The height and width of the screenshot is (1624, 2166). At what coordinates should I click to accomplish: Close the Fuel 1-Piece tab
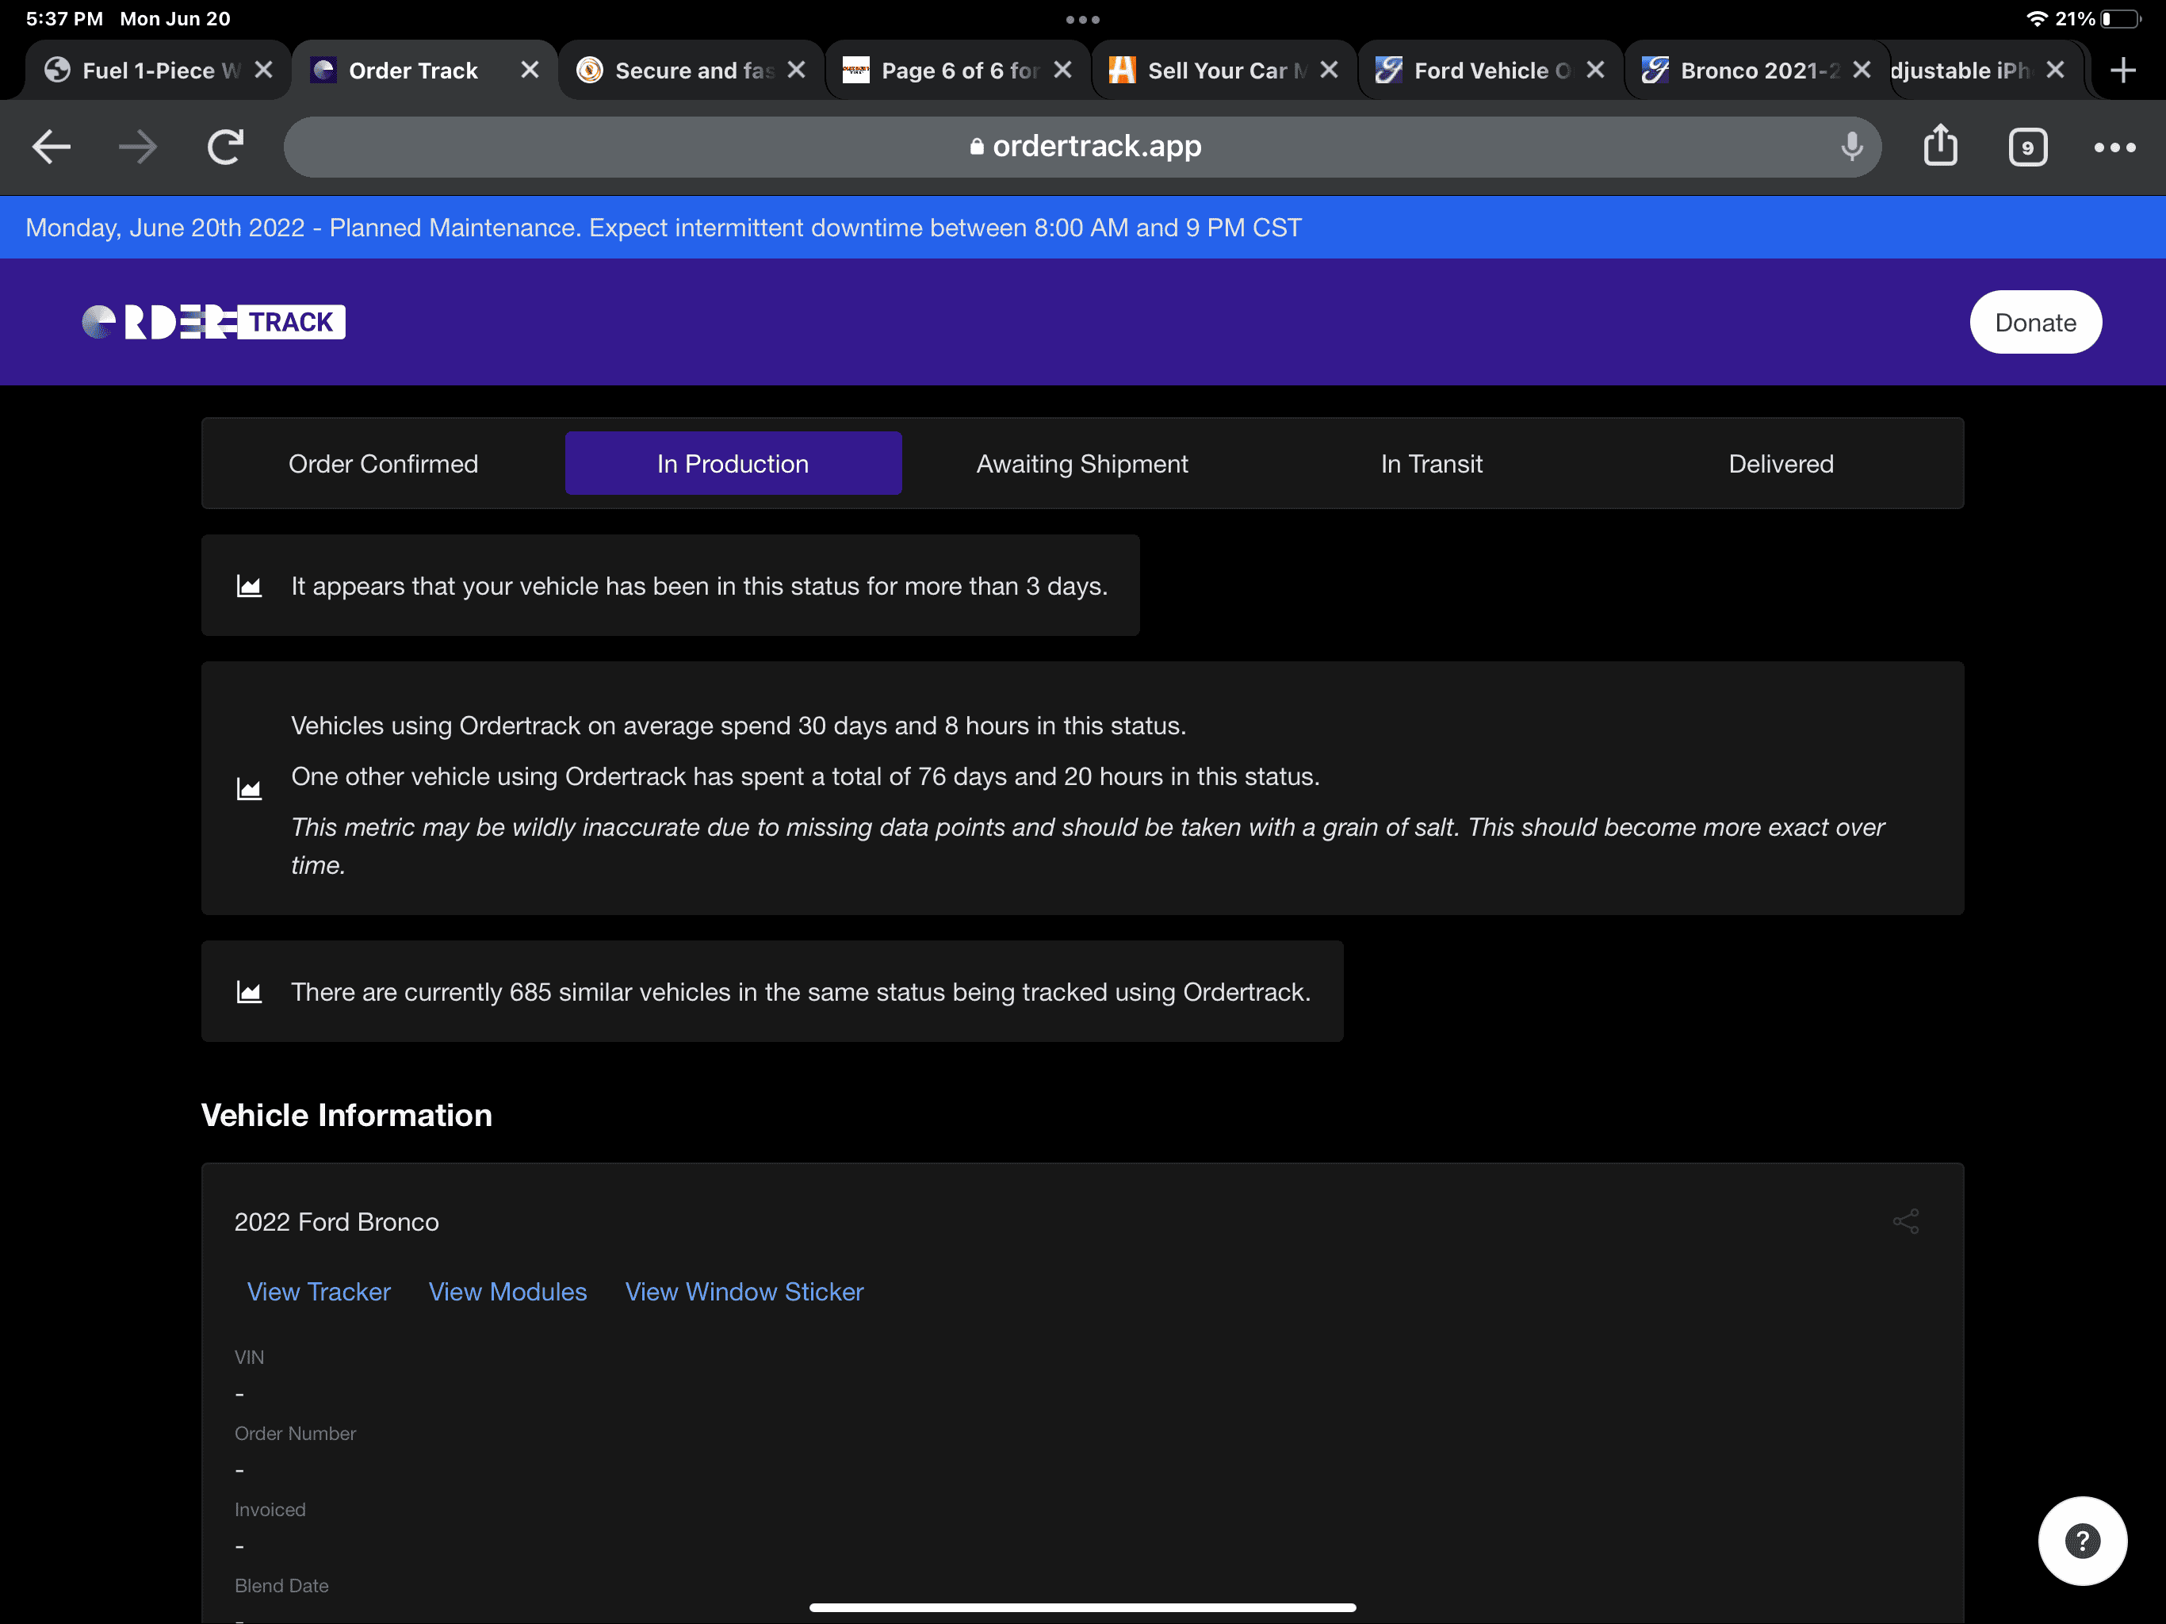coord(263,70)
